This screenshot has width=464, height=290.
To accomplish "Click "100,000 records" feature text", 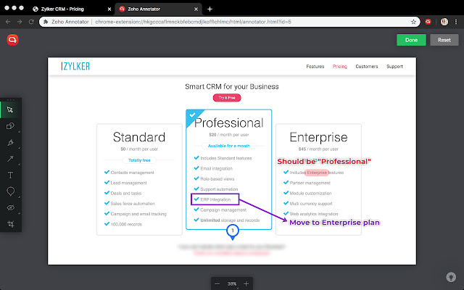I will coord(126,224).
